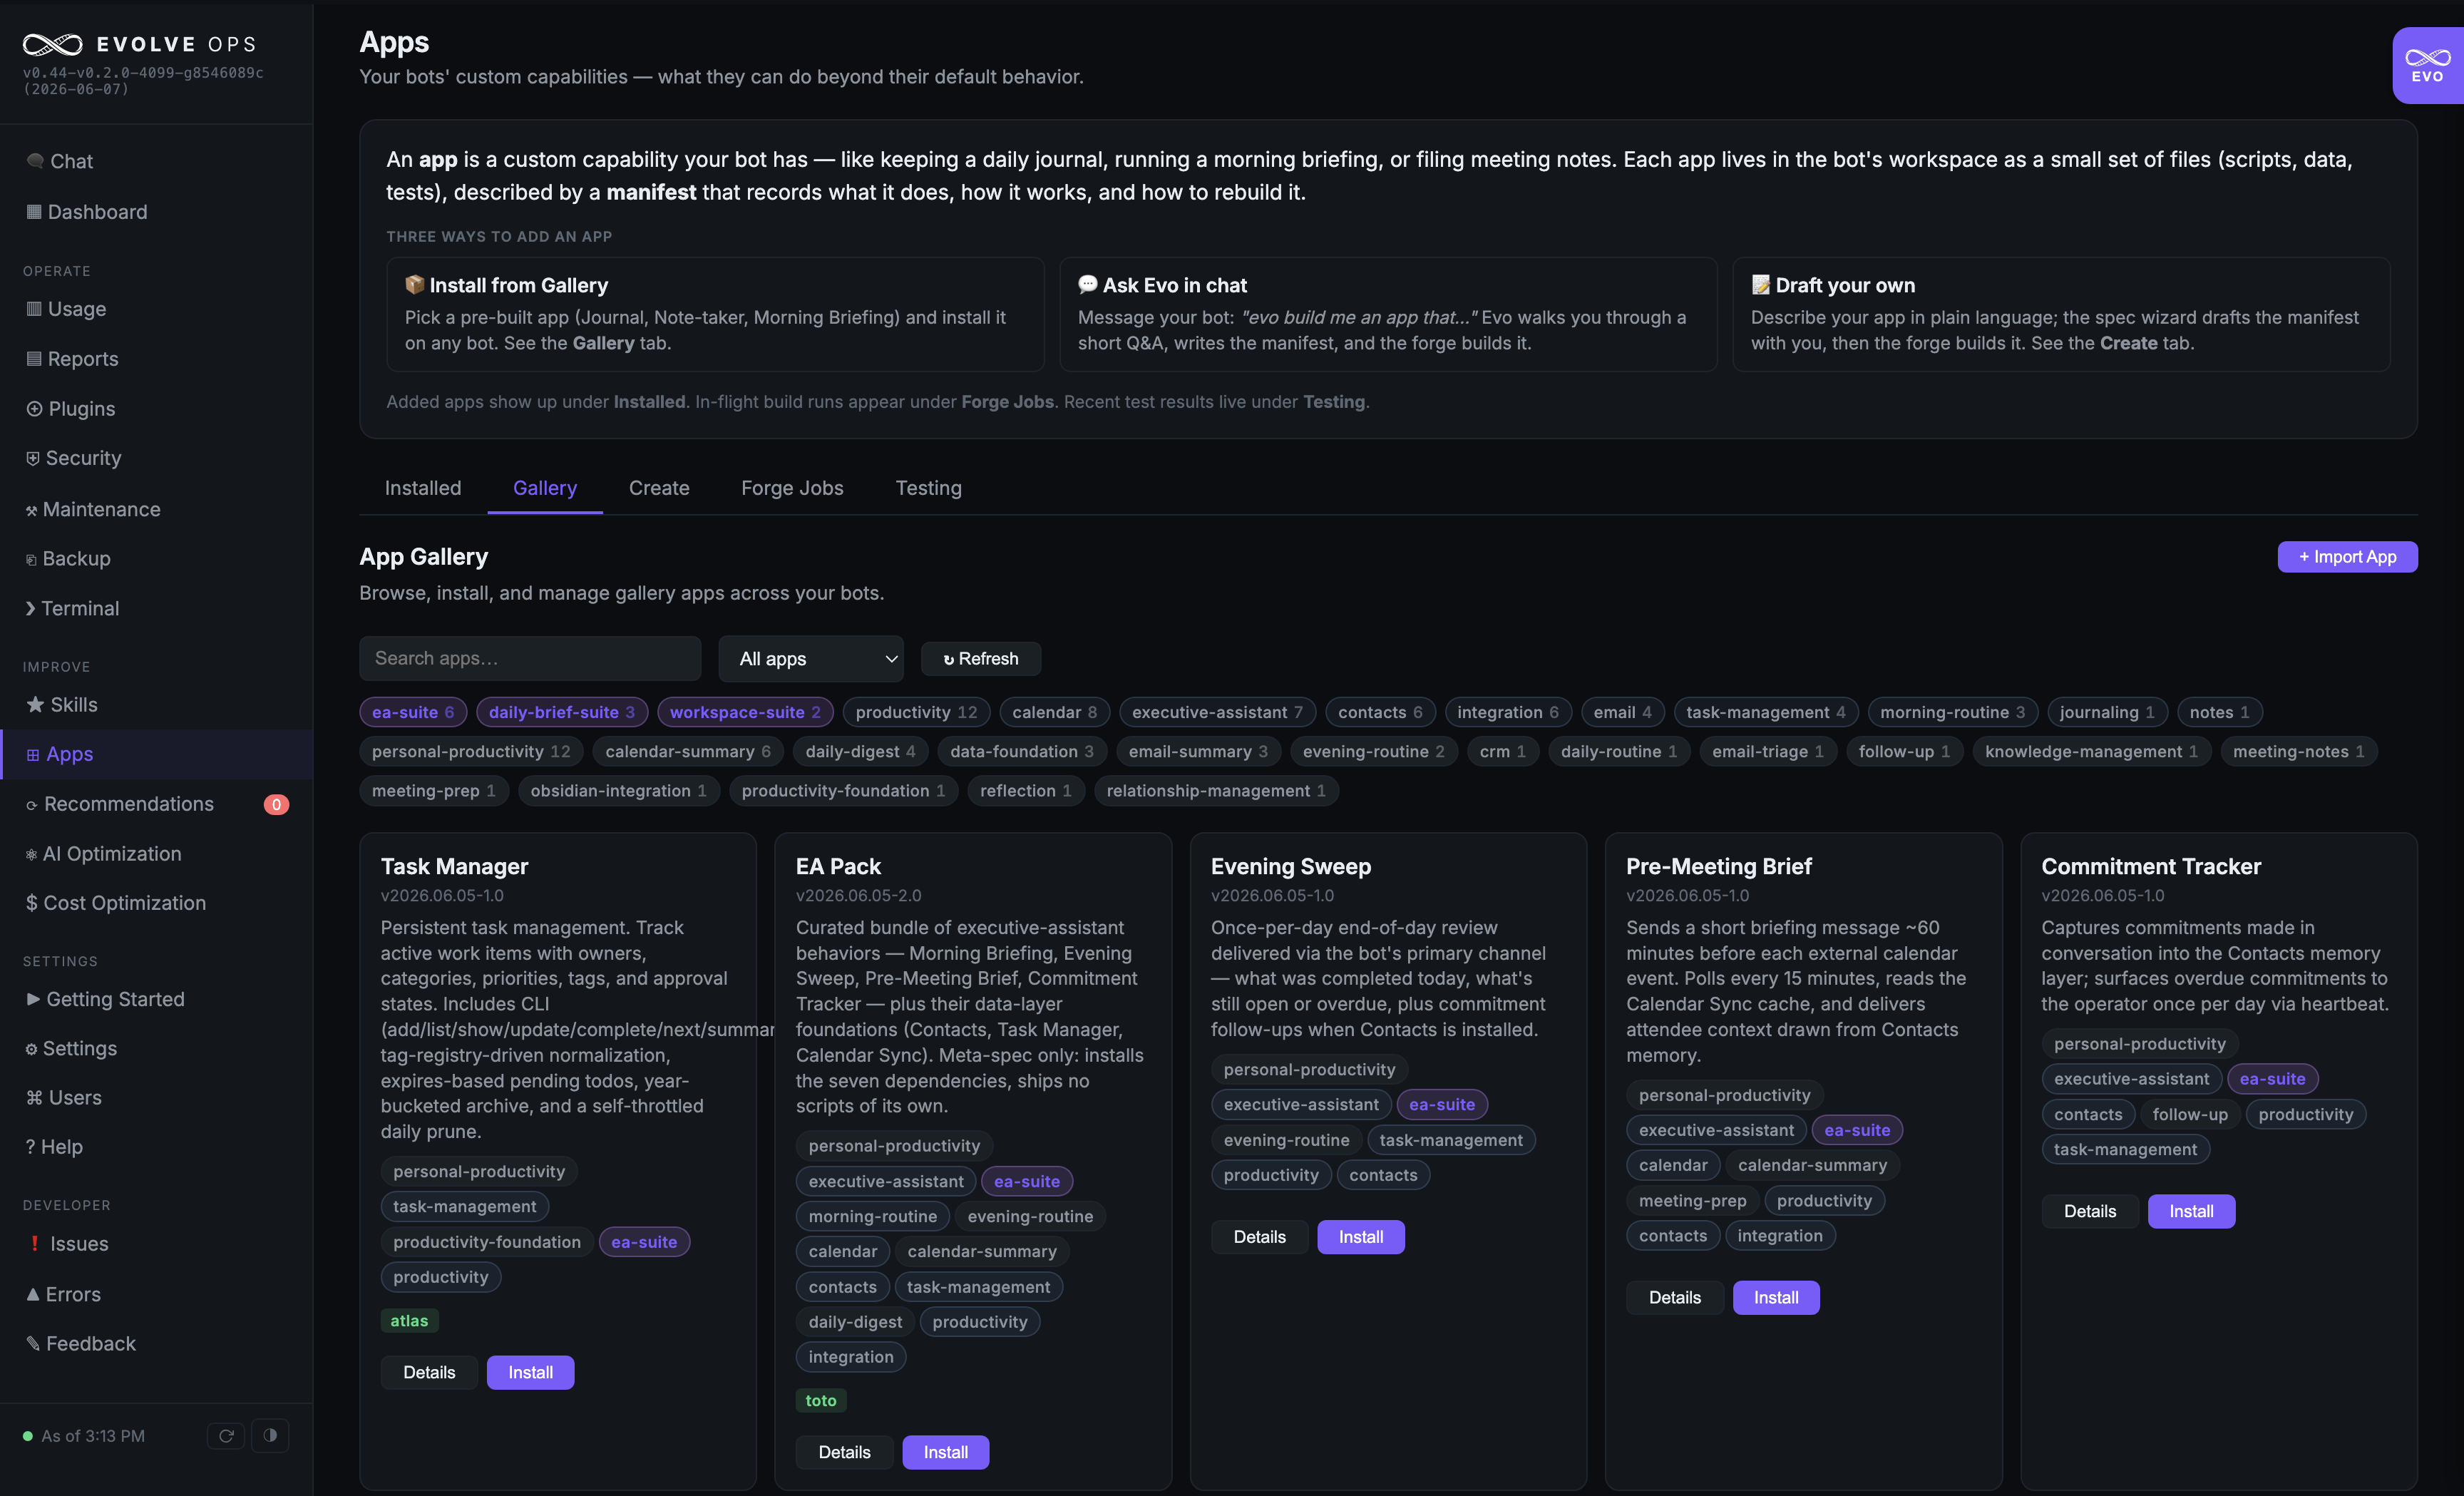Click the Install from Gallery card

715,314
